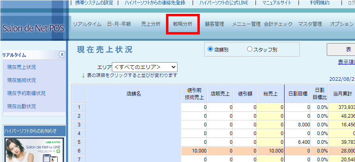The height and width of the screenshot is (162, 355).
Task: Collapse the リアルタイム sidebar panel chevron
Action: pyautogui.click(x=61, y=55)
